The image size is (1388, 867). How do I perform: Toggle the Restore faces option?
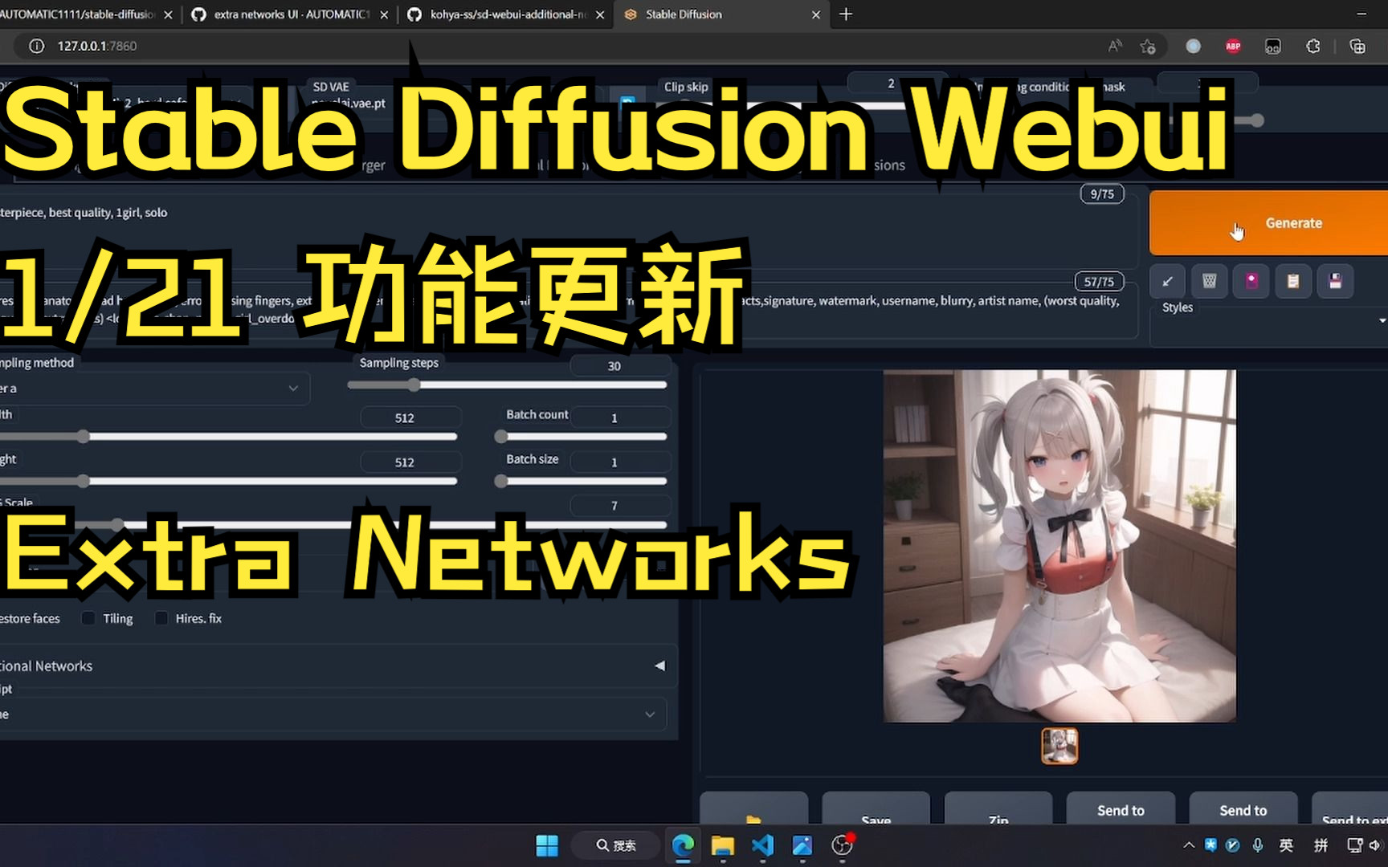[30, 618]
